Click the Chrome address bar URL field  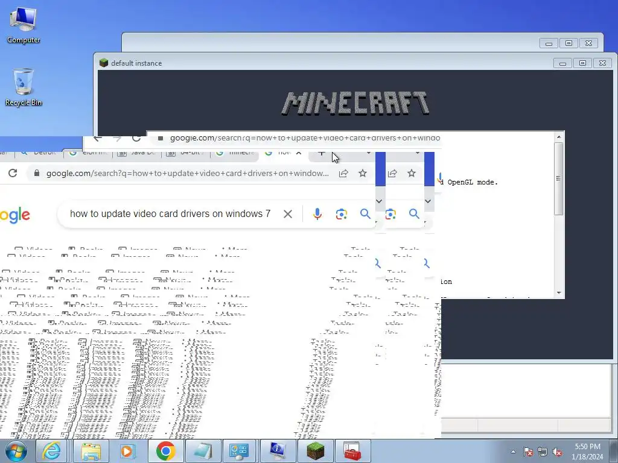click(x=187, y=173)
